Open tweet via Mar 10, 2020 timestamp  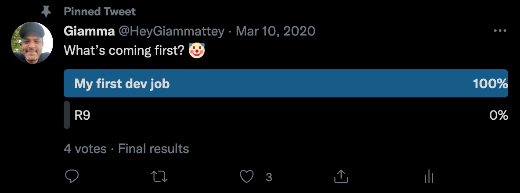click(275, 31)
